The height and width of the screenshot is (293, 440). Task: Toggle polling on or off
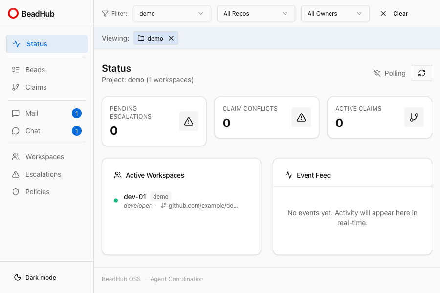tap(390, 73)
